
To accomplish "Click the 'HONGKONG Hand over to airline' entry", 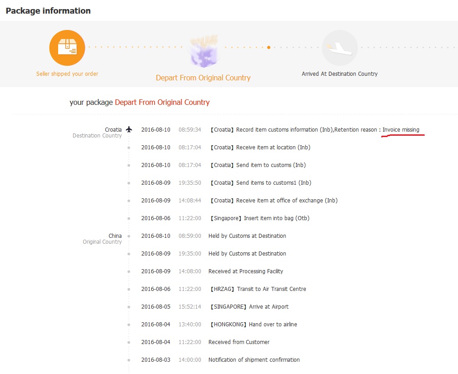I will 253,325.
